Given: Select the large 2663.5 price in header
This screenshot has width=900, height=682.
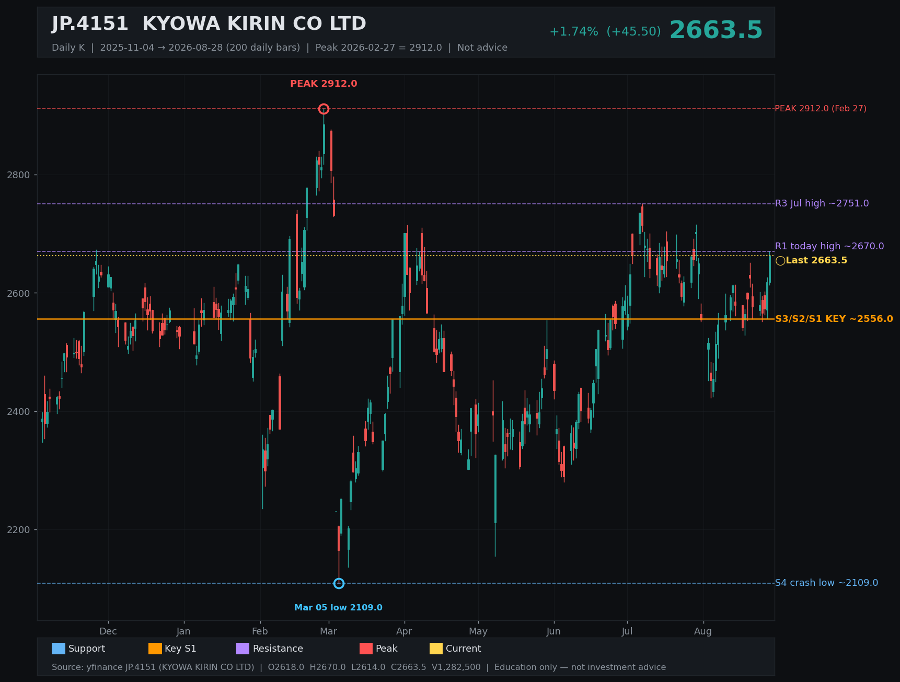Looking at the screenshot, I should (x=716, y=30).
